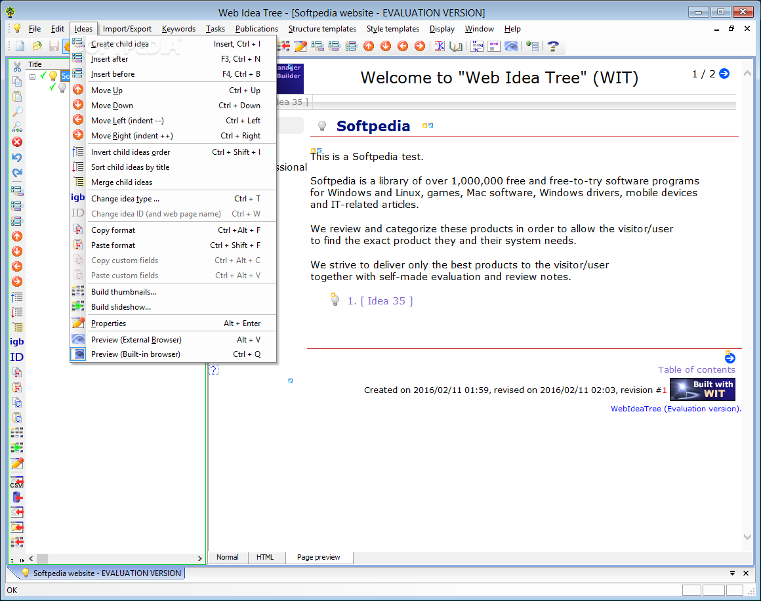
Task: Click the Redo arrow in left sidebar
Action: click(x=17, y=173)
